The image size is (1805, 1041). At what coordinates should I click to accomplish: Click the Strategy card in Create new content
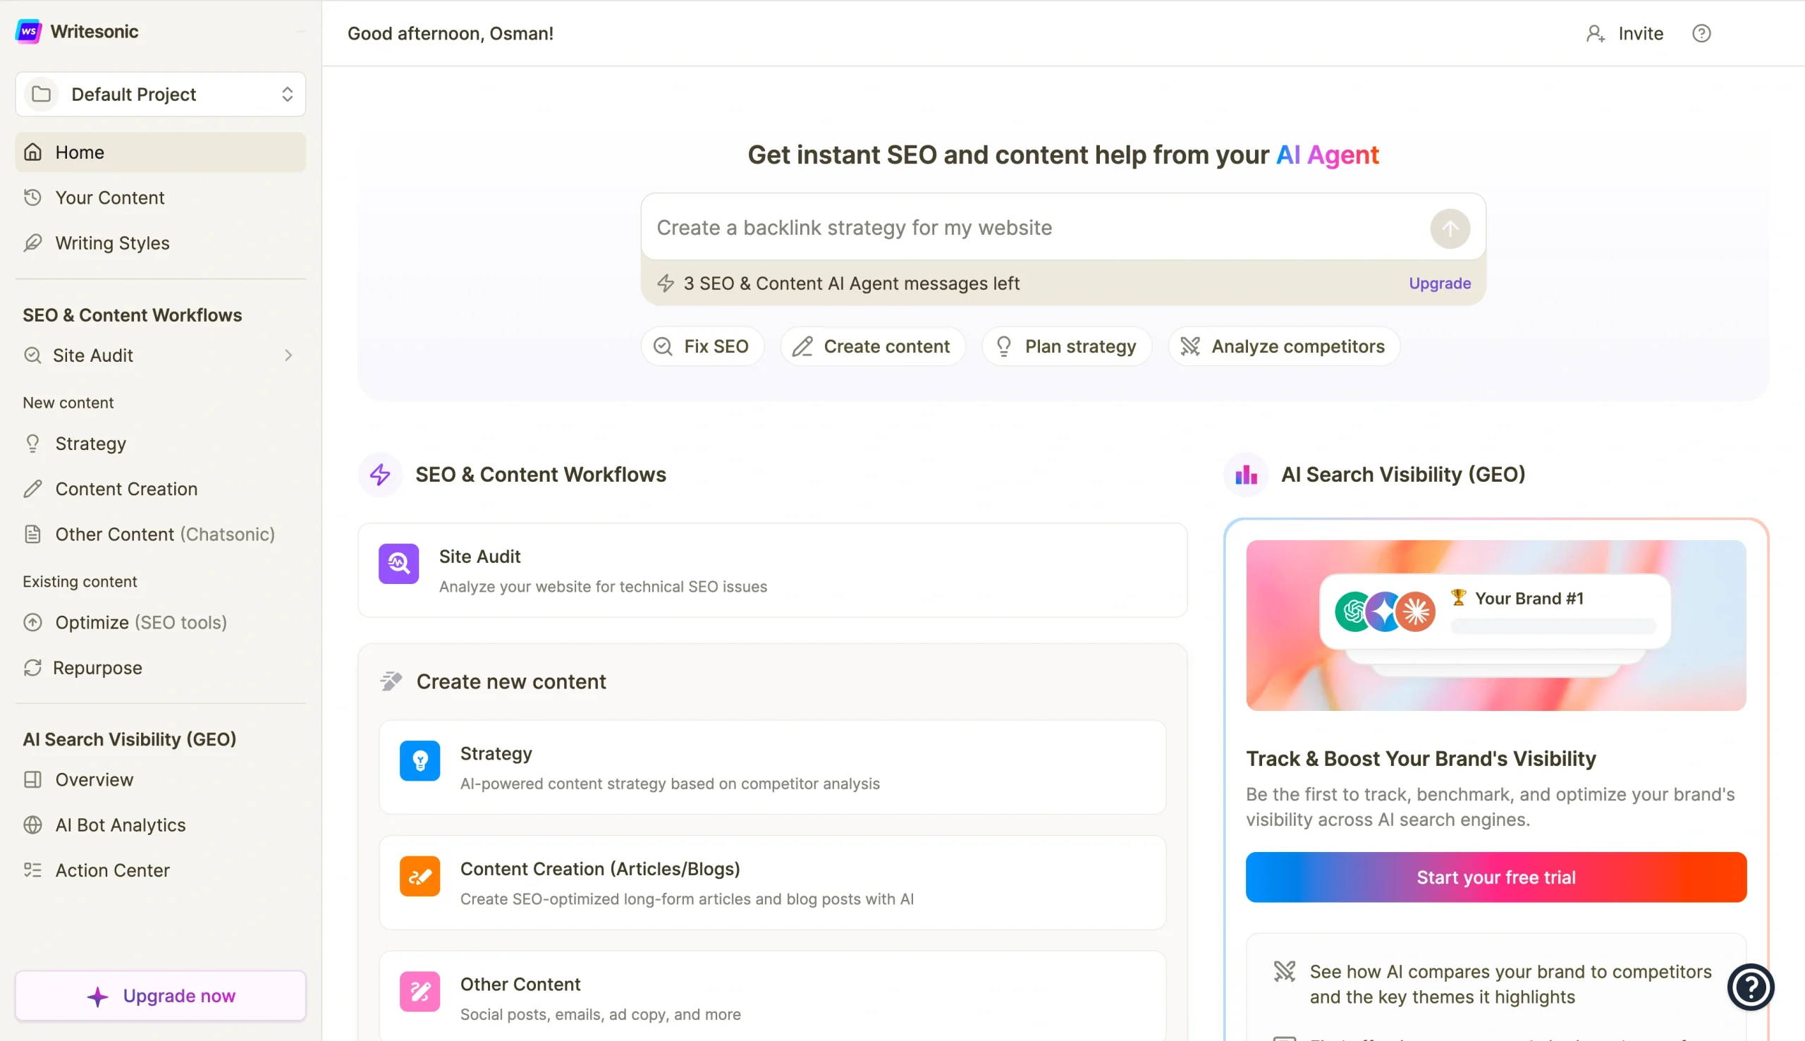click(x=773, y=768)
